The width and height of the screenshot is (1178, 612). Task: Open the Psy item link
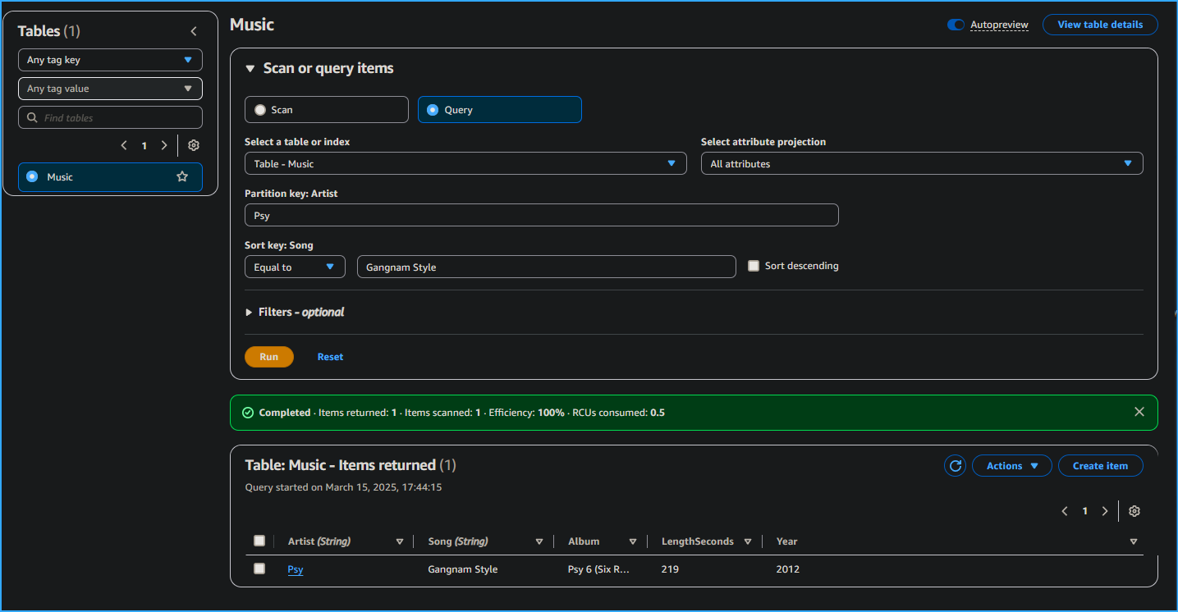296,569
